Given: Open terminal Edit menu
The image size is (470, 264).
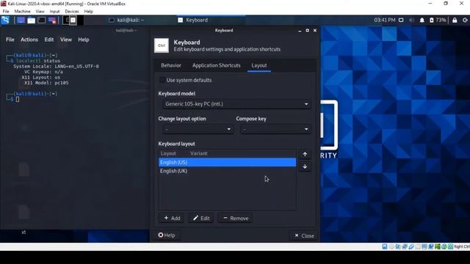Looking at the screenshot, I should coord(49,40).
